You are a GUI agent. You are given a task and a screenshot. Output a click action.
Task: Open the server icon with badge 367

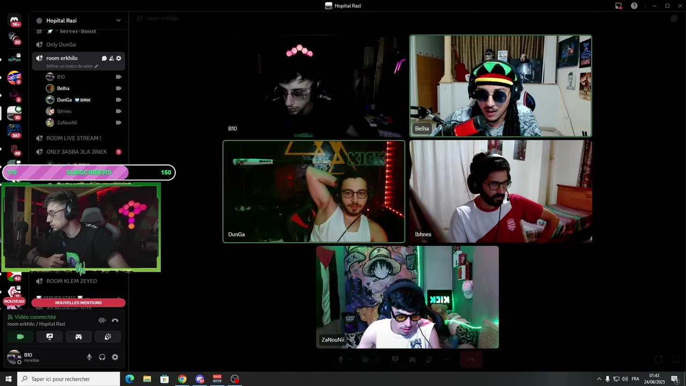14,130
